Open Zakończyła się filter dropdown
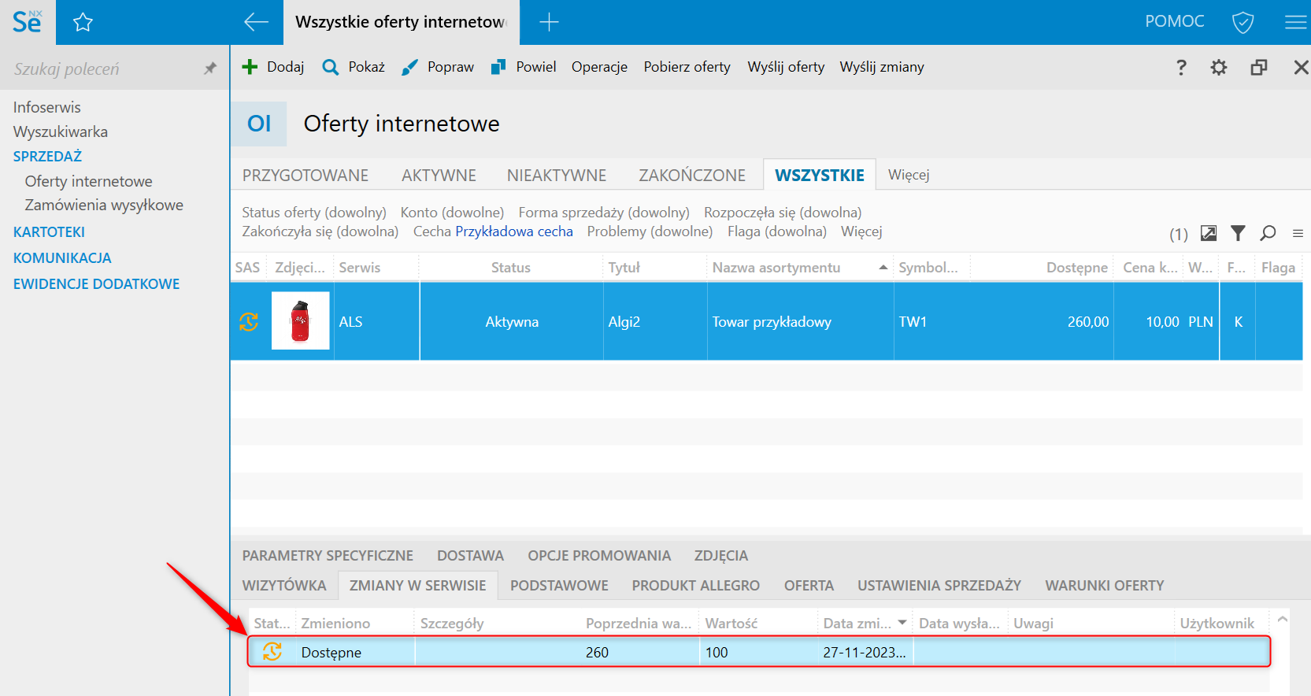The height and width of the screenshot is (696, 1311). point(320,231)
